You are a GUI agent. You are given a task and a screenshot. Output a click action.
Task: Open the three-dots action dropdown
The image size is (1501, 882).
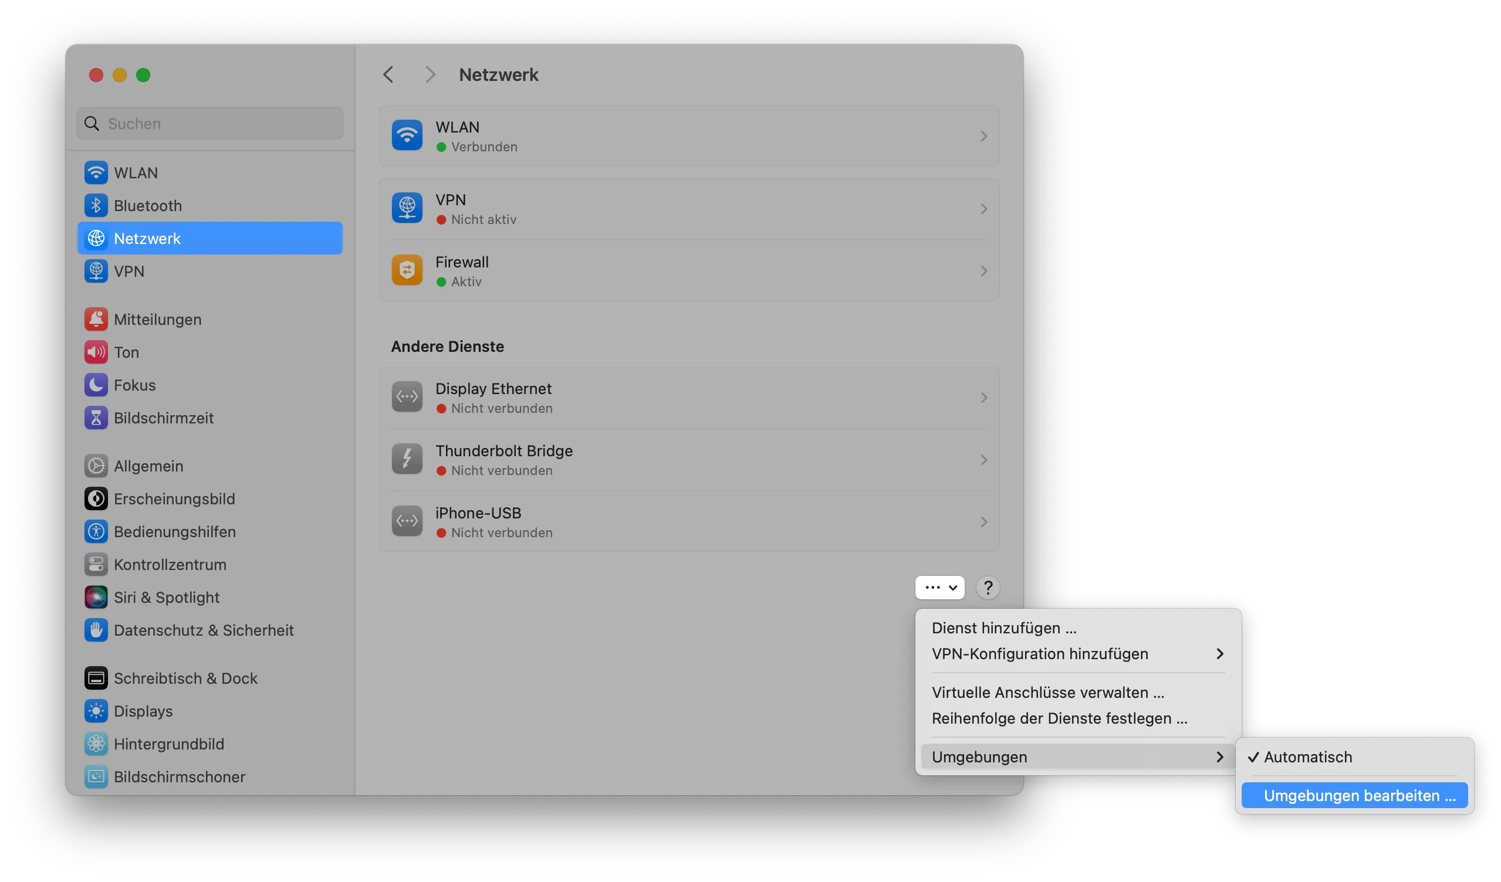click(940, 588)
